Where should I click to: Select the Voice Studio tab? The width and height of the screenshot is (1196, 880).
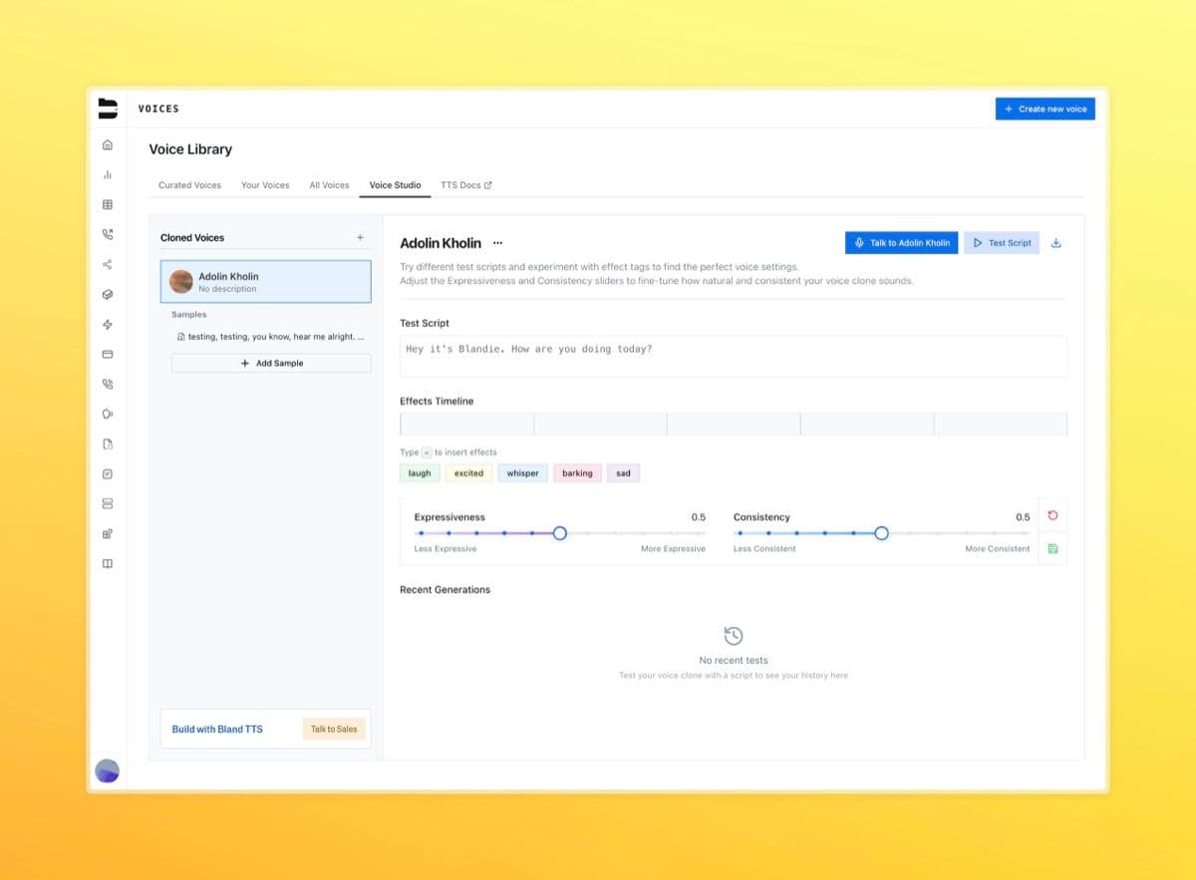395,185
